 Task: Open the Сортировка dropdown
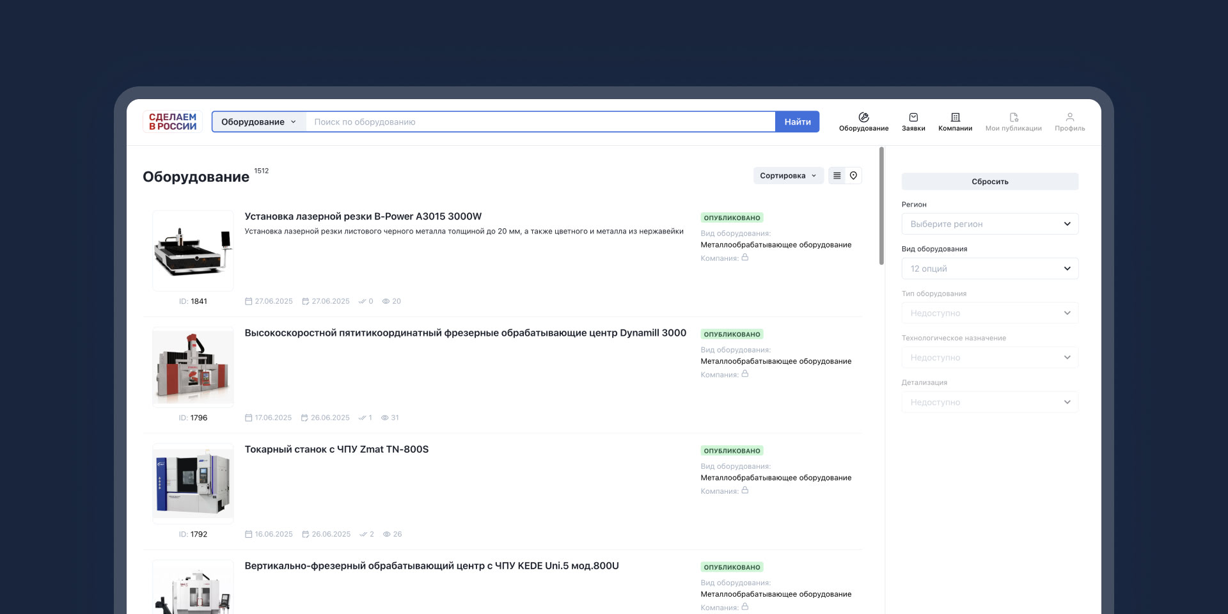click(788, 176)
